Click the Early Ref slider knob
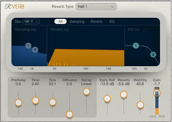172x122 pixels. [107, 99]
